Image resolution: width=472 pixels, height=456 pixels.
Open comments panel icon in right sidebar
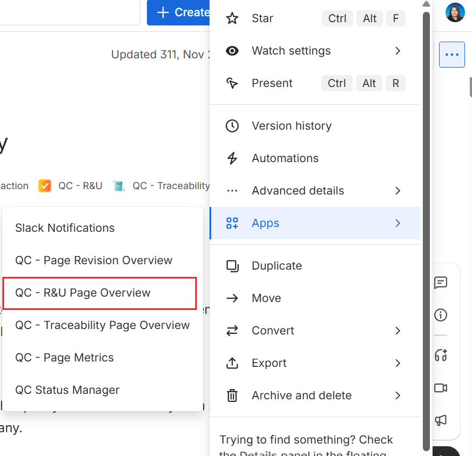coord(441,283)
